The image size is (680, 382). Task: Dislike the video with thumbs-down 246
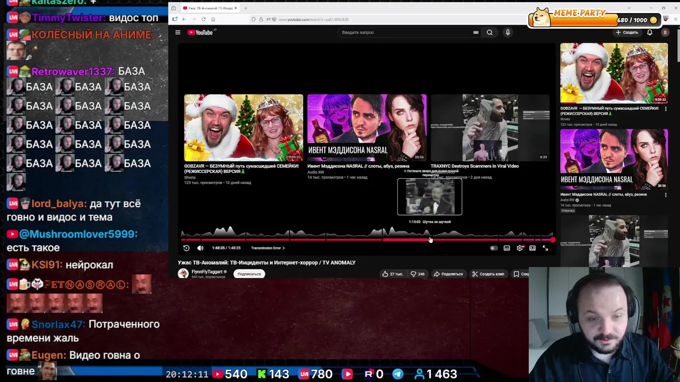(418, 274)
